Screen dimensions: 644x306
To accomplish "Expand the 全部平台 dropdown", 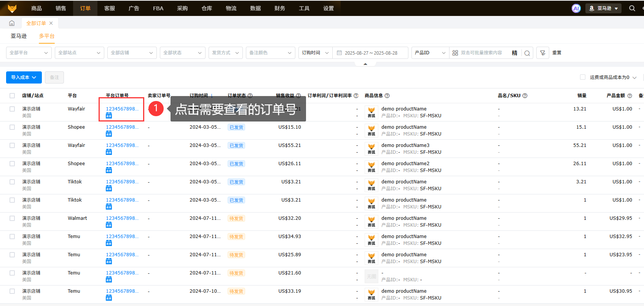I will [x=29, y=53].
